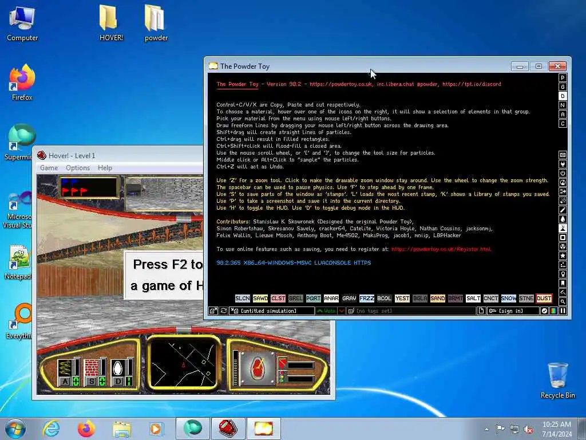The image size is (586, 440).
Task: Select the SNOW element
Action: [508, 298]
